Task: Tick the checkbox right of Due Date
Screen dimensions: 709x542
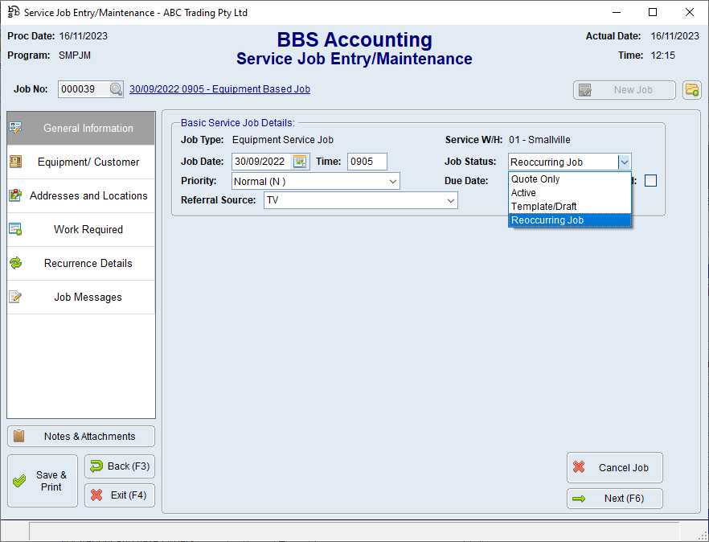Action: point(650,181)
